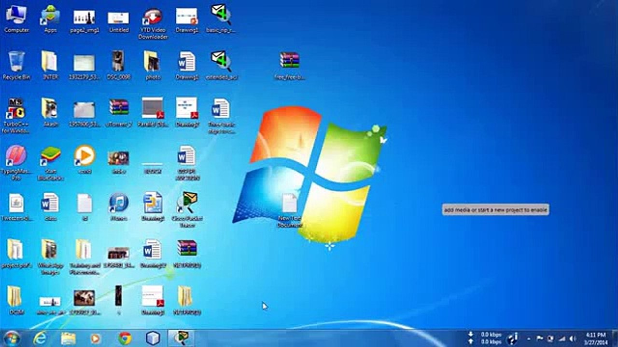Launch Google Chrome from taskbar
618x347 pixels.
125,338
